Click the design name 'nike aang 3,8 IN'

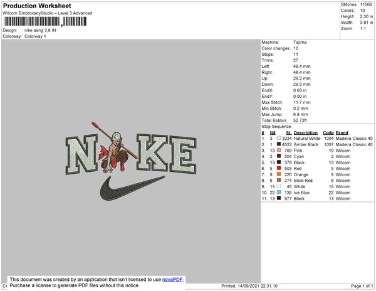pos(40,31)
